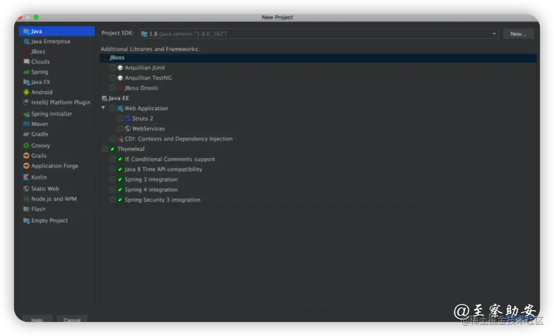Select the Java EE group header
The width and height of the screenshot is (554, 336).
pyautogui.click(x=115, y=98)
